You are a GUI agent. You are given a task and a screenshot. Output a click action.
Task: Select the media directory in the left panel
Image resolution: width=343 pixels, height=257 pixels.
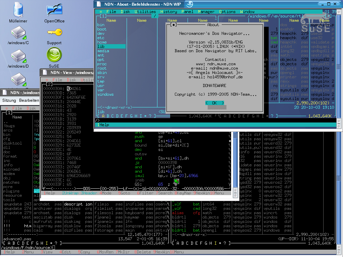click(103, 51)
